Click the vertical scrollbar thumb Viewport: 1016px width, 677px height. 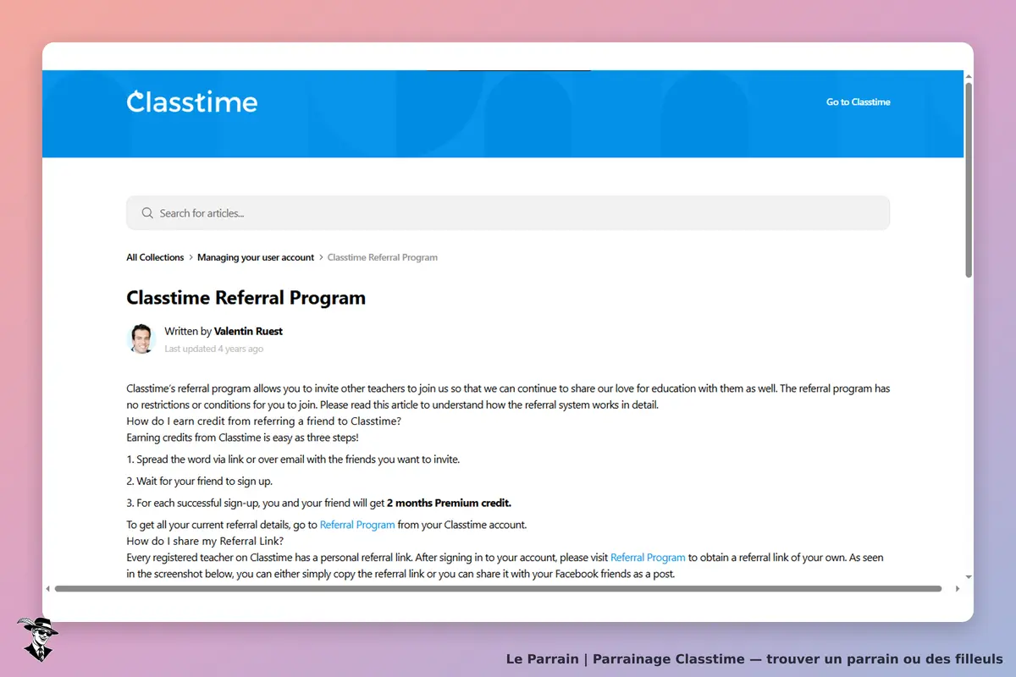[x=969, y=179]
